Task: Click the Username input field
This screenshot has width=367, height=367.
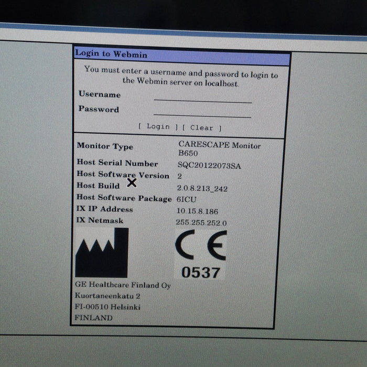Action: [x=203, y=97]
